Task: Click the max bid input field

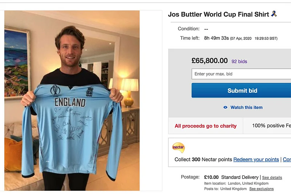Action: pyautogui.click(x=241, y=74)
